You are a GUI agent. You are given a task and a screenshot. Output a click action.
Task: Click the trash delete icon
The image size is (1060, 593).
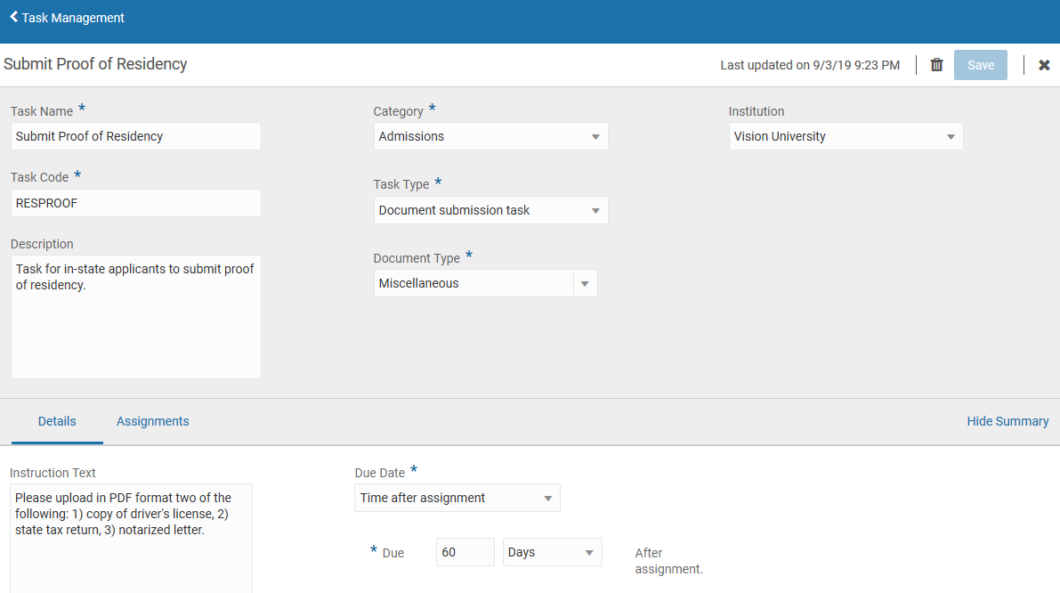(x=936, y=65)
